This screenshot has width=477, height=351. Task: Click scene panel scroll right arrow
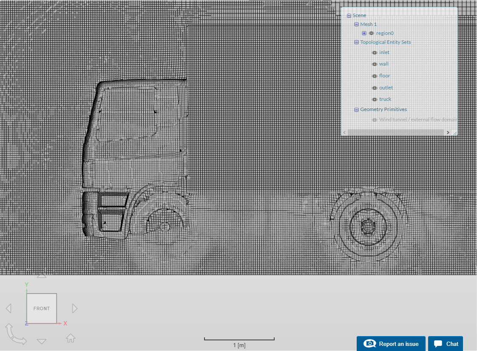(448, 132)
